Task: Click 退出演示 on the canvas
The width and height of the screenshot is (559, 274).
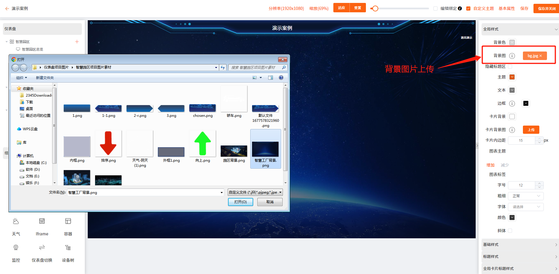Action: click(x=466, y=38)
